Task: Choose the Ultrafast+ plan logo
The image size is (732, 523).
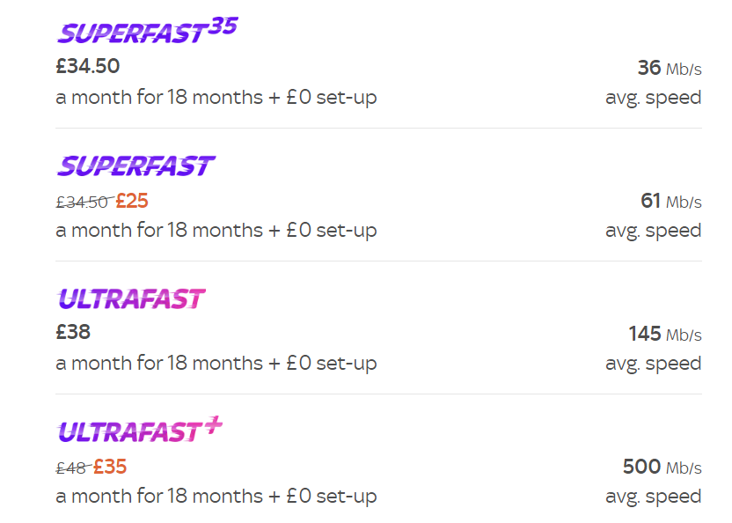Action: click(x=140, y=431)
